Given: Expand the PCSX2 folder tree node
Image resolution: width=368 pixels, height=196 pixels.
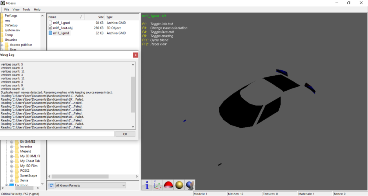Looking at the screenshot, I should 12,171.
